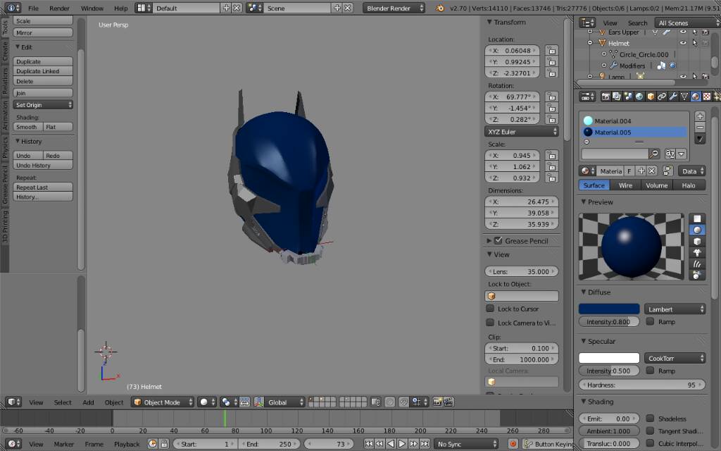Image resolution: width=721 pixels, height=451 pixels.
Task: Set preview to monkey shape
Action: pyautogui.click(x=697, y=253)
